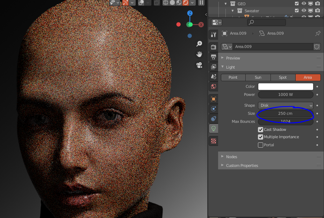Image resolution: width=324 pixels, height=218 pixels.
Task: Select the Point light type button
Action: click(233, 77)
